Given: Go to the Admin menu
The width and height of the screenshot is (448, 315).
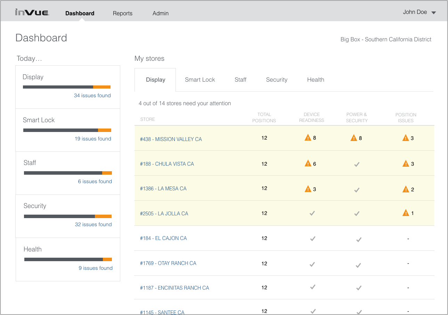Looking at the screenshot, I should (x=161, y=14).
